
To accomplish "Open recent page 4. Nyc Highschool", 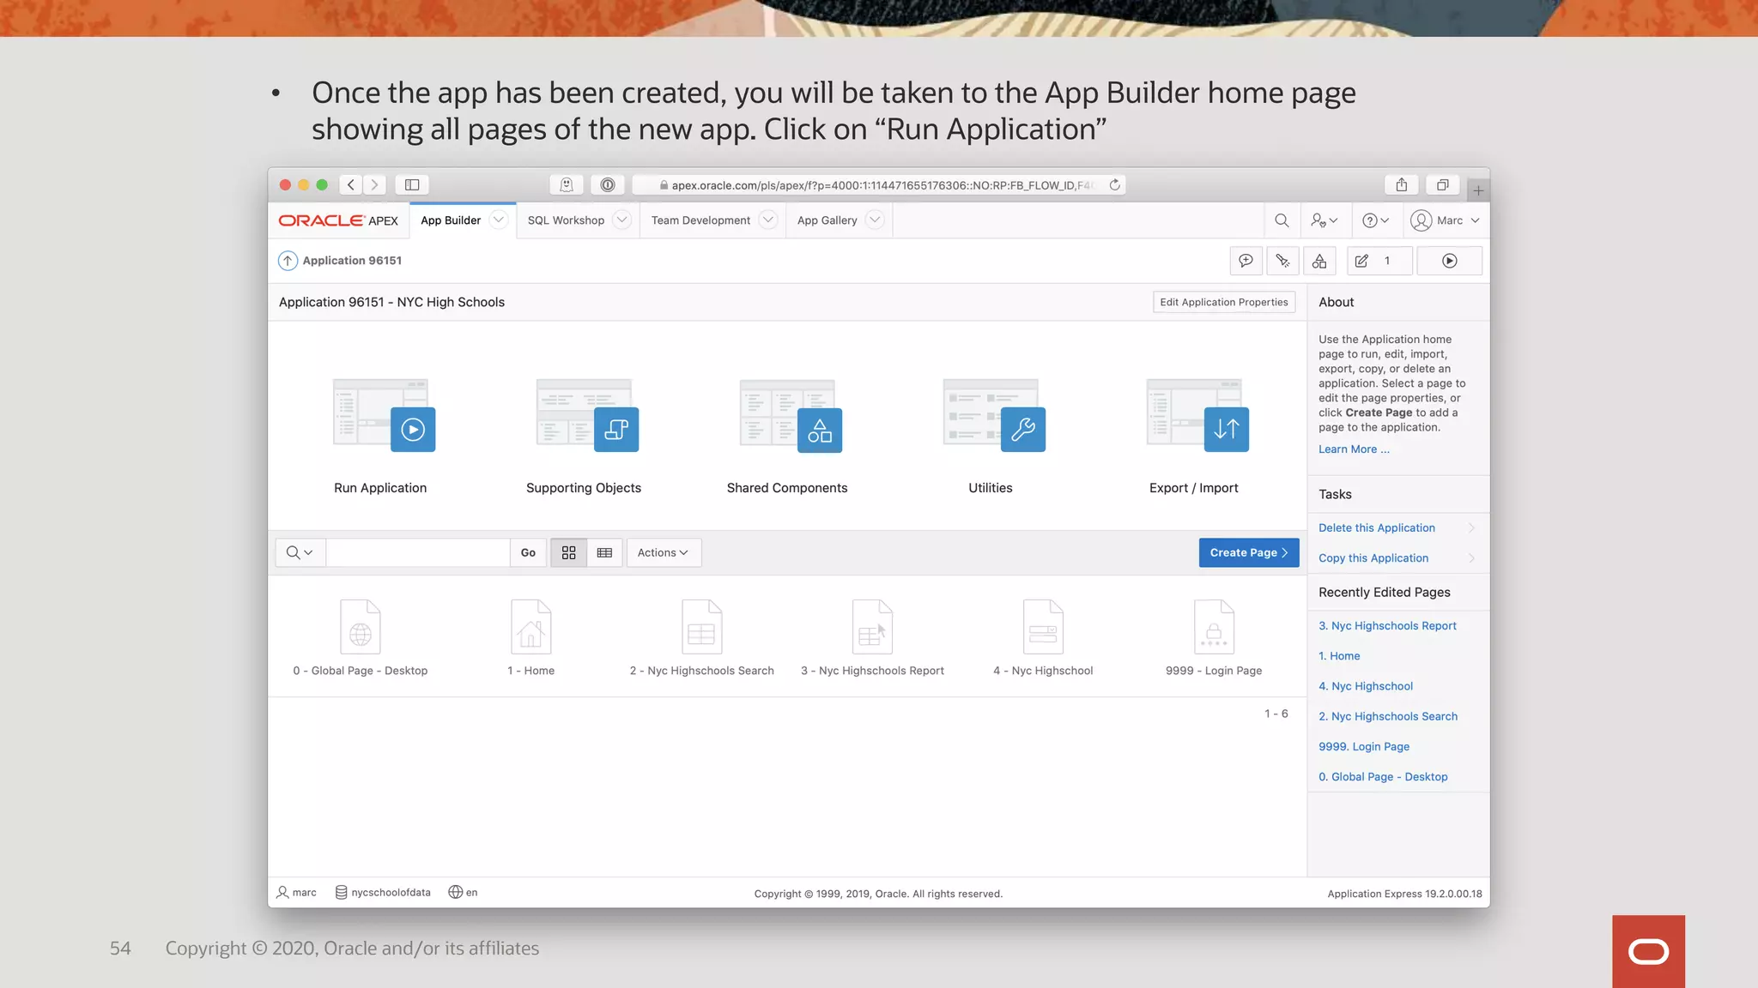I will click(1366, 686).
